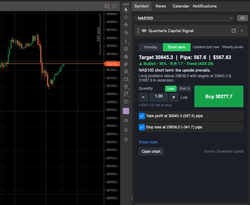Click the Bullish 95% R:R 1.7 line

(176, 64)
